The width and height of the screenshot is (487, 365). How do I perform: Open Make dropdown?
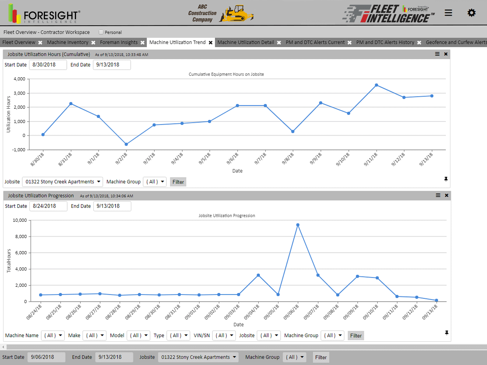coord(94,335)
